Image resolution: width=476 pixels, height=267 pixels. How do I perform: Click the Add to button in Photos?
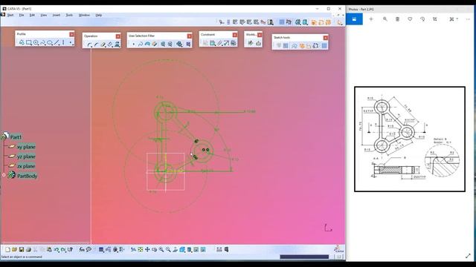coord(371,19)
